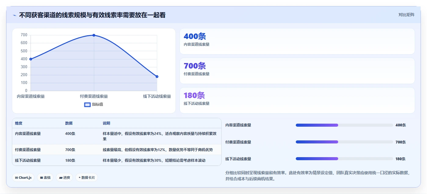Click the 维度 column header
Screen dimensions: 427x194
click(x=19, y=123)
